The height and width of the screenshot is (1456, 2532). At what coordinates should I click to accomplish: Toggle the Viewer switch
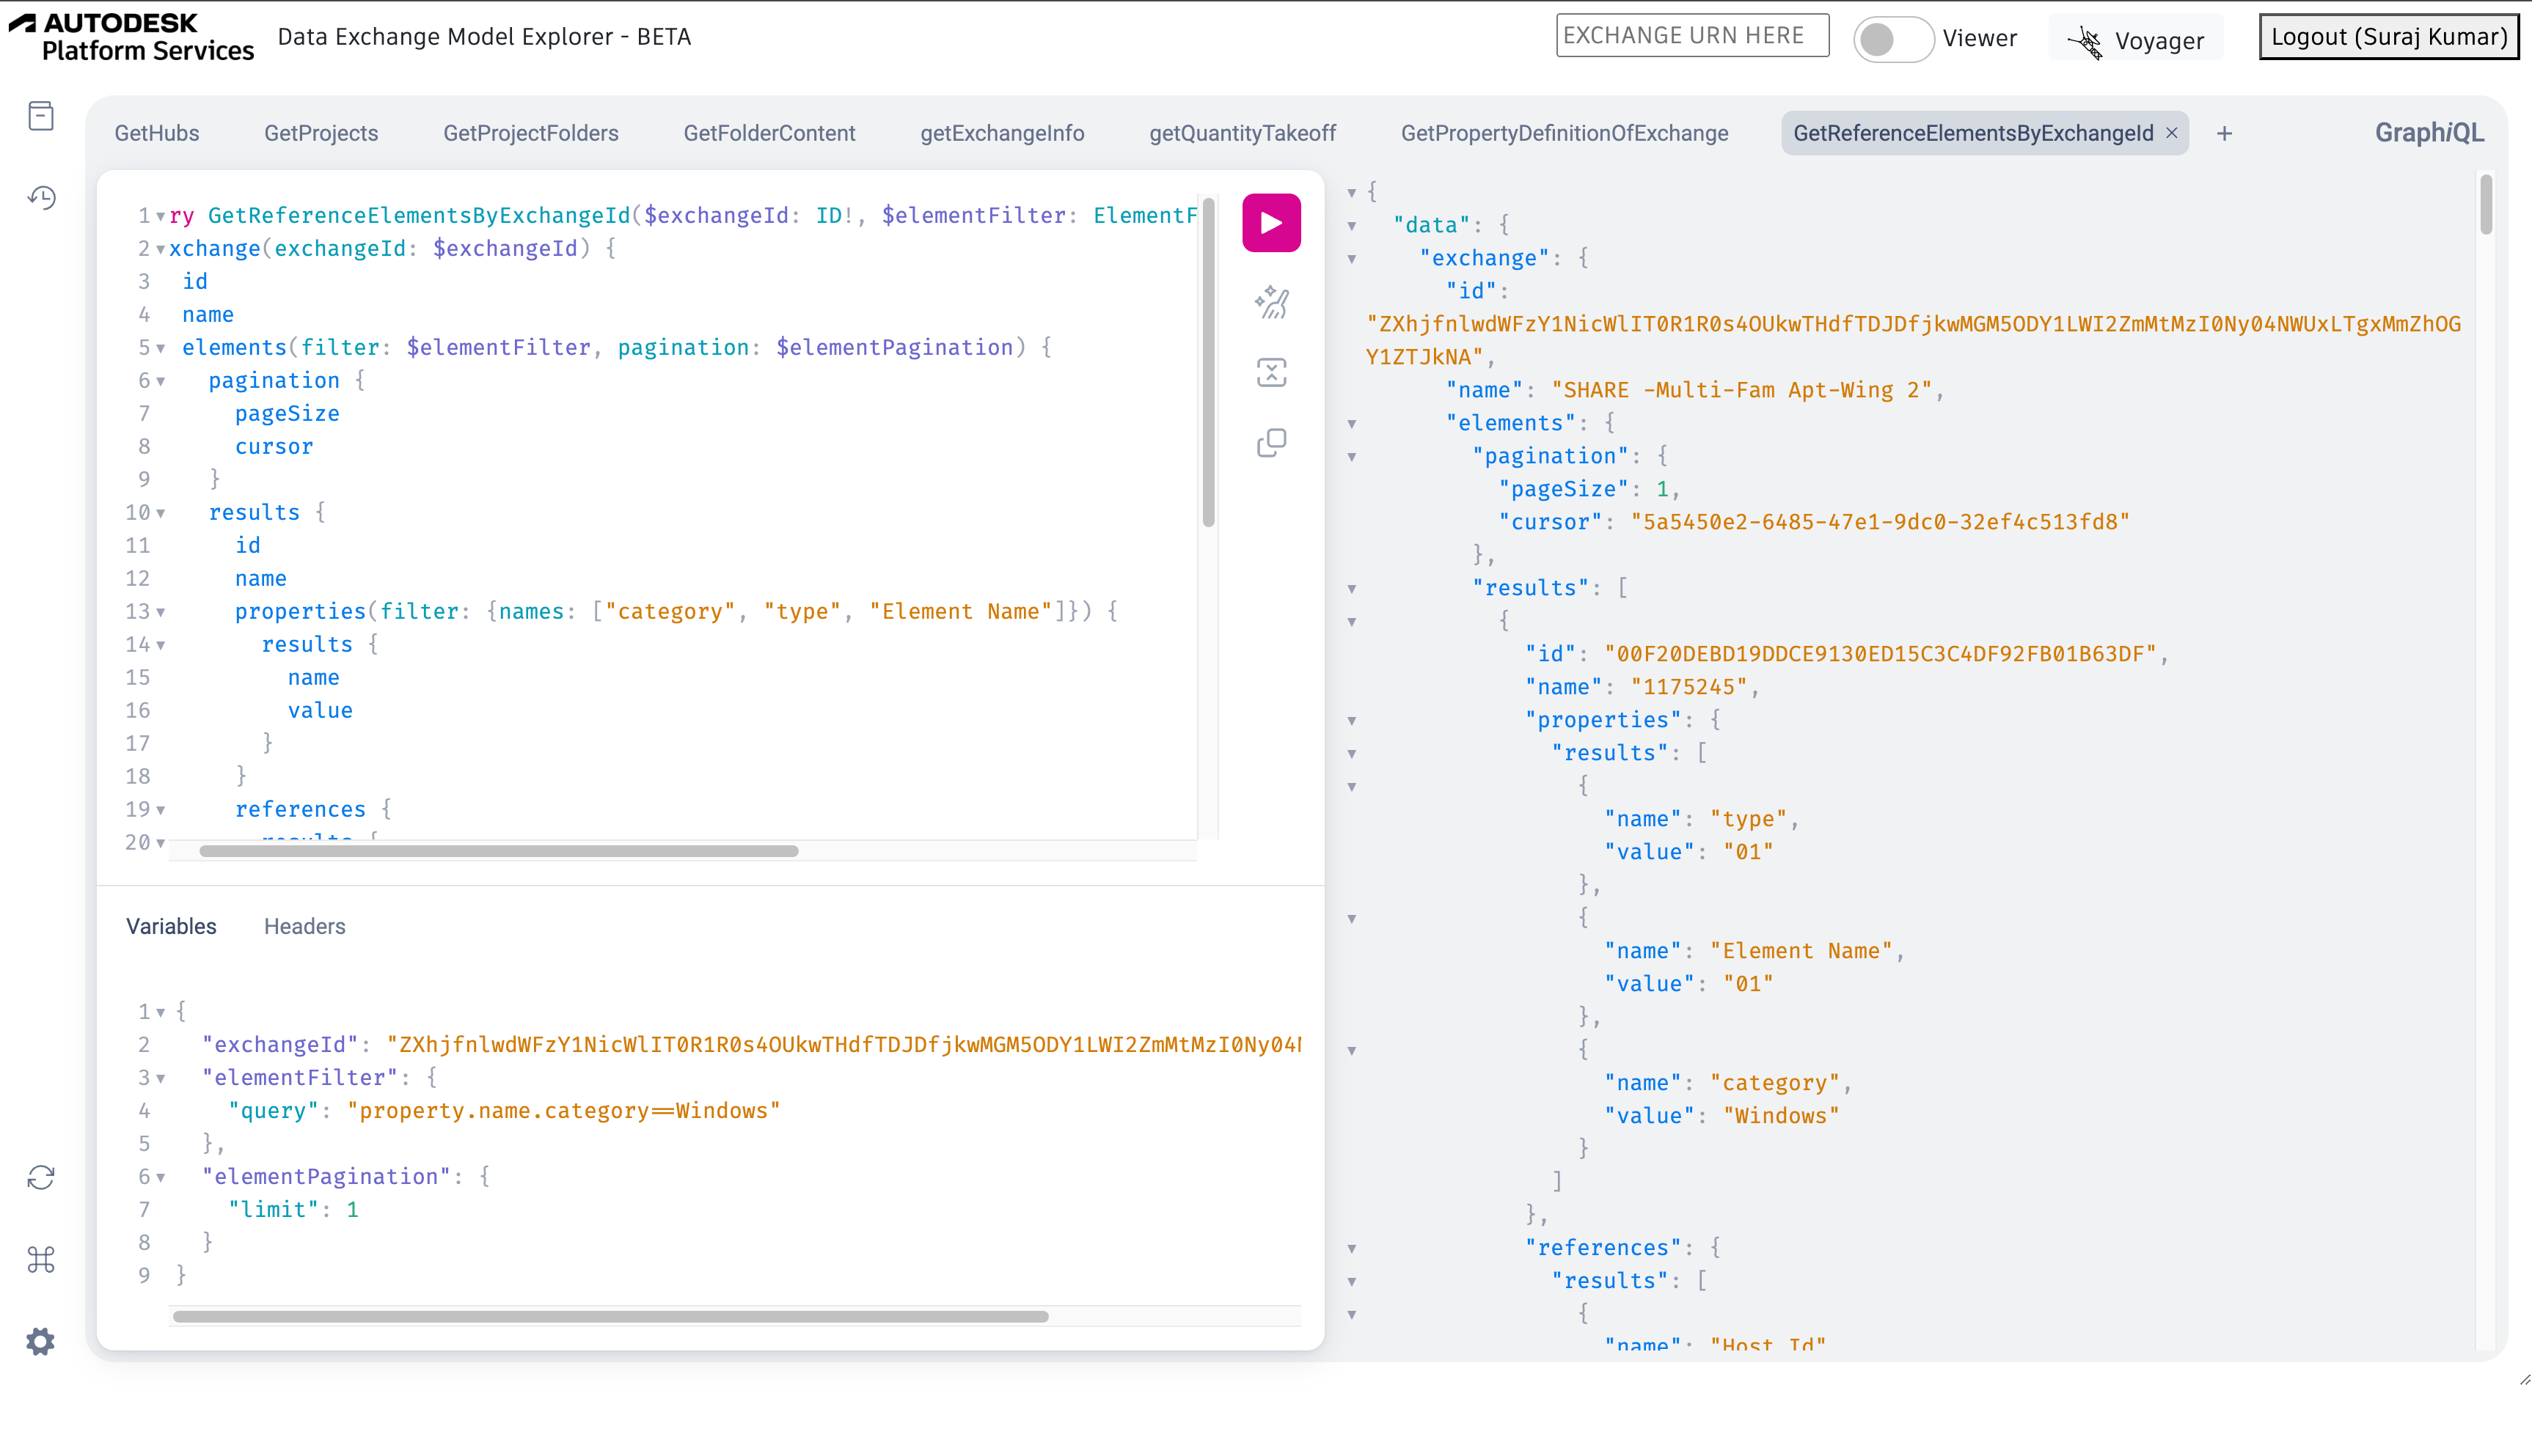1892,39
